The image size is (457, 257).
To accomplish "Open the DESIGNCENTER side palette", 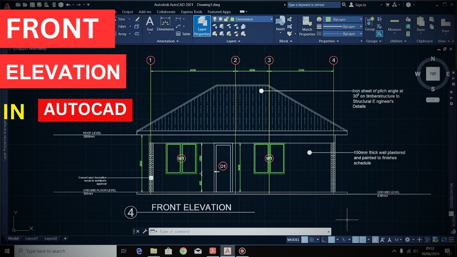I will pyautogui.click(x=451, y=196).
